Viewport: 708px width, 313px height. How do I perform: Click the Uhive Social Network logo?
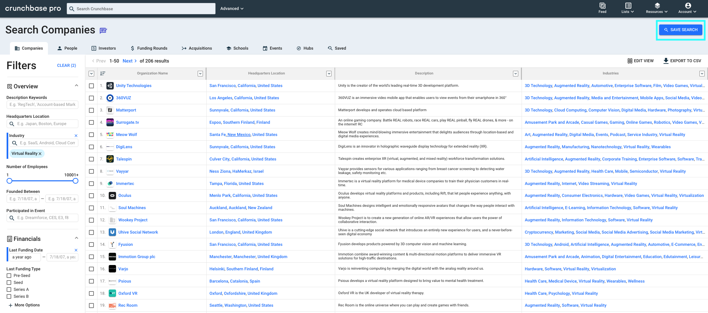tap(112, 232)
